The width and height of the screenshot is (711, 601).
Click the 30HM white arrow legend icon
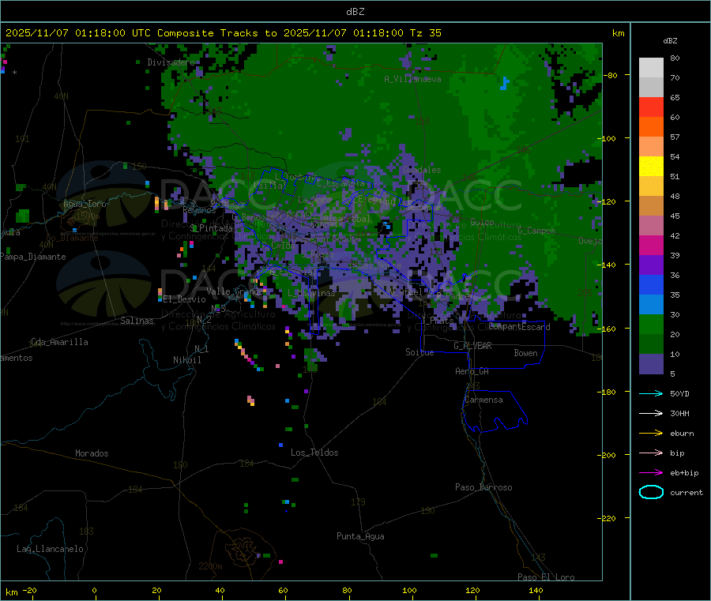(x=651, y=413)
